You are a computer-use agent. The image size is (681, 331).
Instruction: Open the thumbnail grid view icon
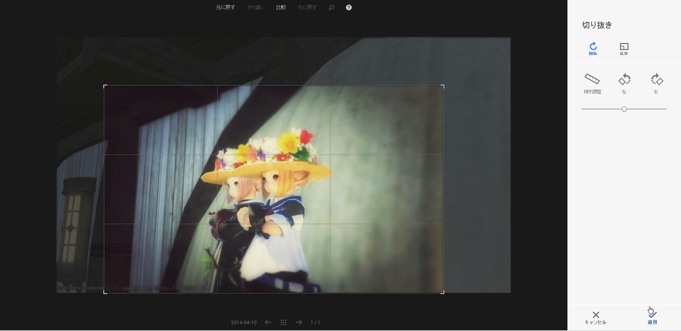click(x=284, y=322)
